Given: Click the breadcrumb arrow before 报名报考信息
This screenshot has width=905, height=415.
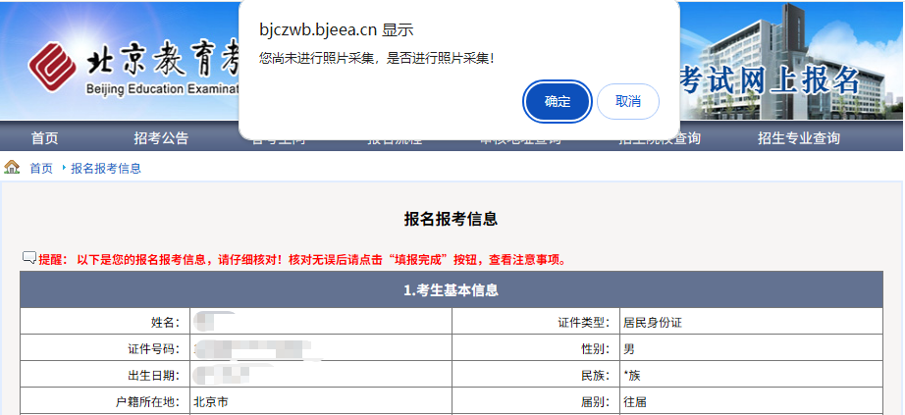Looking at the screenshot, I should click(64, 169).
